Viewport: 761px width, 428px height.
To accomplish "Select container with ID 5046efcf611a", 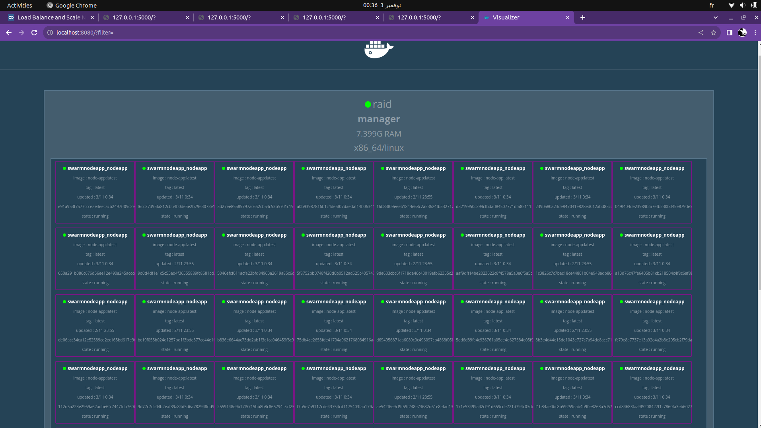I will [x=254, y=259].
